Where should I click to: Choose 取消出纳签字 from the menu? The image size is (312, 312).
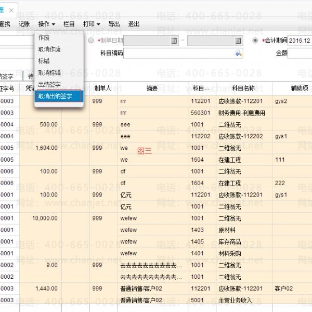[59, 96]
